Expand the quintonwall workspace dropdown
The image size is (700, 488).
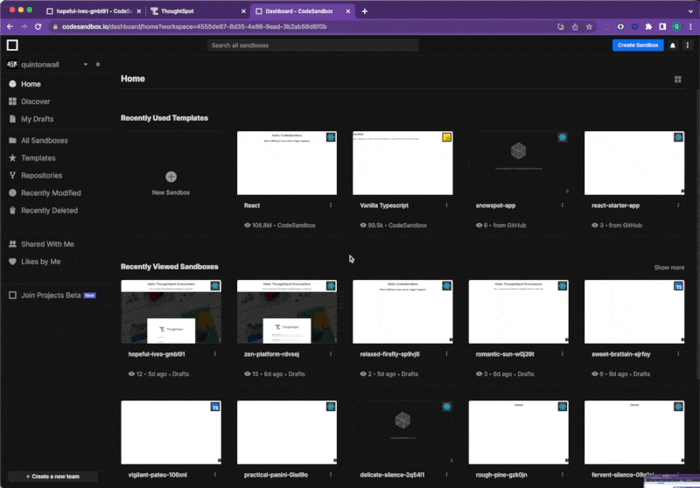tap(85, 65)
